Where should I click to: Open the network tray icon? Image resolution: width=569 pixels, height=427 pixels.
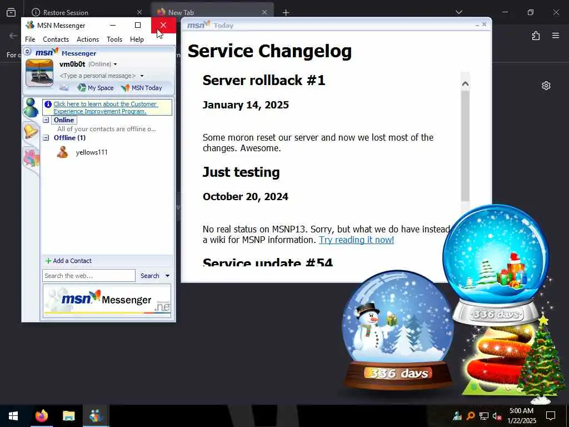click(483, 416)
